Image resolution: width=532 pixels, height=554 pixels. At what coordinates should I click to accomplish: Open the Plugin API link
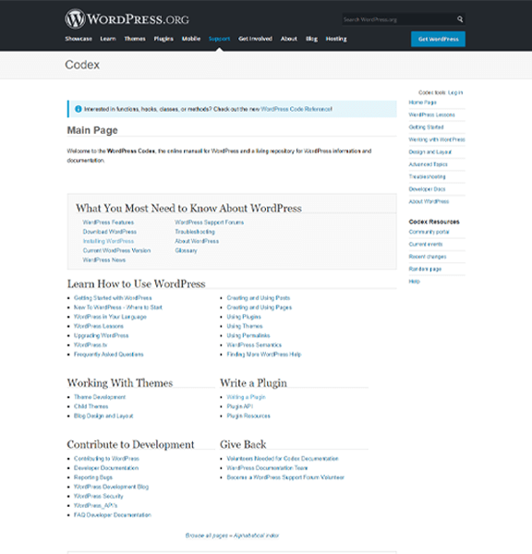click(x=240, y=406)
